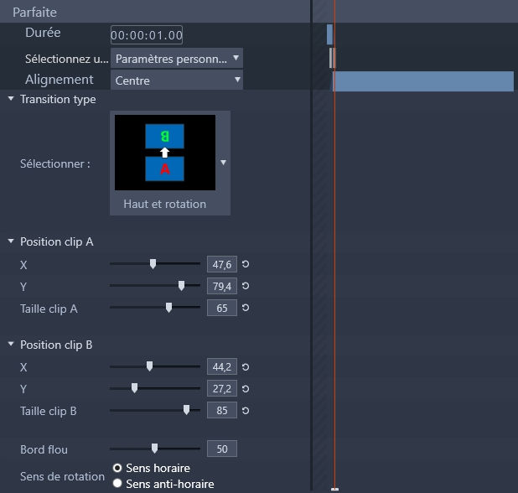Click the clip A Y slider handle
The image size is (518, 493).
click(x=181, y=286)
